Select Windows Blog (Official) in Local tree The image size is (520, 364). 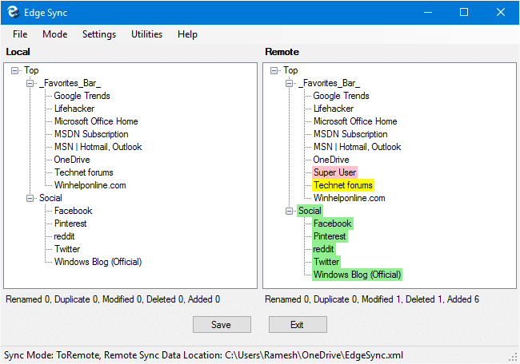pos(98,262)
